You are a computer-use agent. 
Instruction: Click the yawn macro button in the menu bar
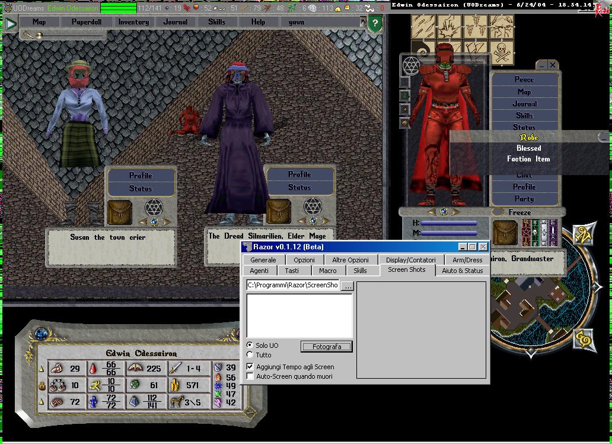297,22
